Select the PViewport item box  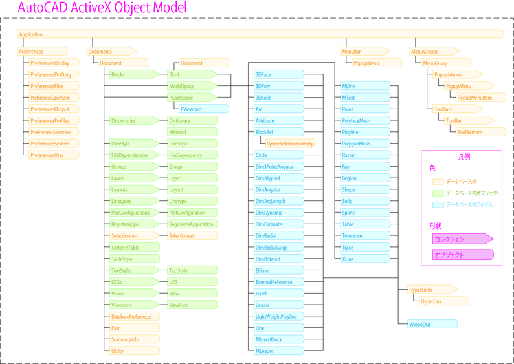tap(204, 109)
